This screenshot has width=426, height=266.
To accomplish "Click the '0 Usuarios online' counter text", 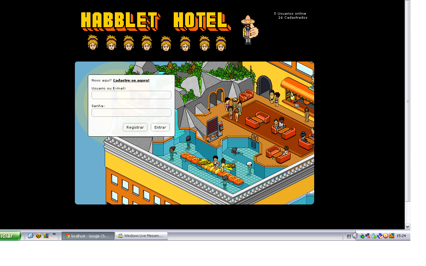I will click(x=290, y=14).
